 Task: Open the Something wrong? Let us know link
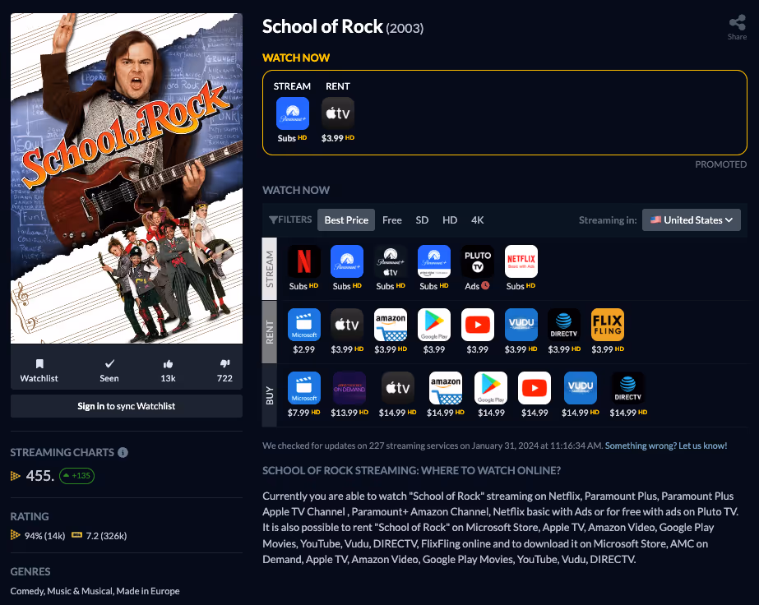pyautogui.click(x=666, y=446)
